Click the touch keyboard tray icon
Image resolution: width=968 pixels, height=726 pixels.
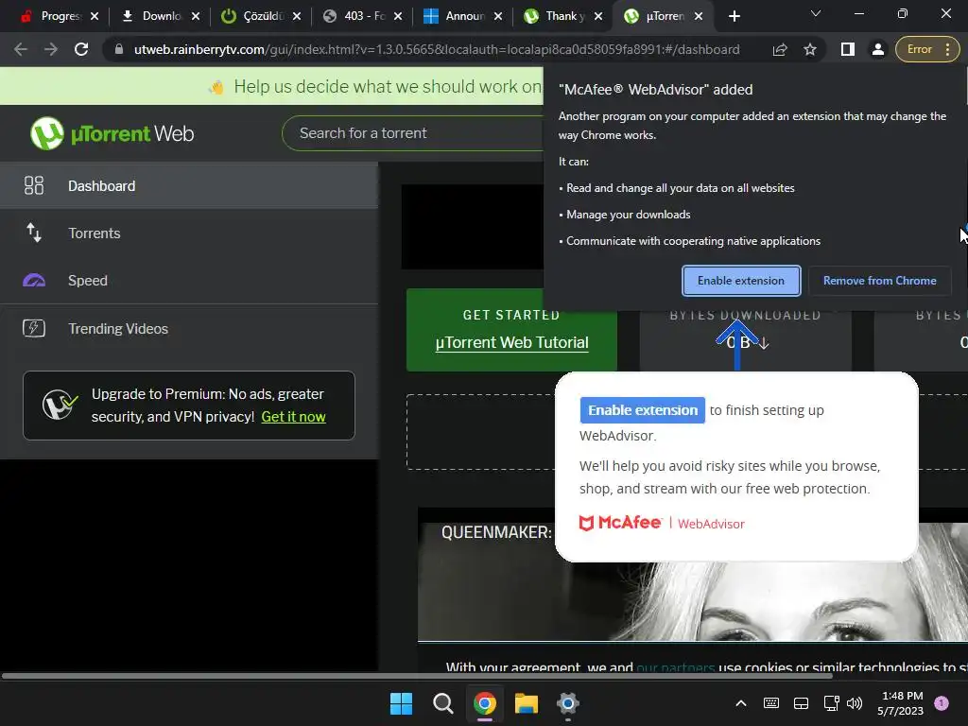click(x=771, y=703)
